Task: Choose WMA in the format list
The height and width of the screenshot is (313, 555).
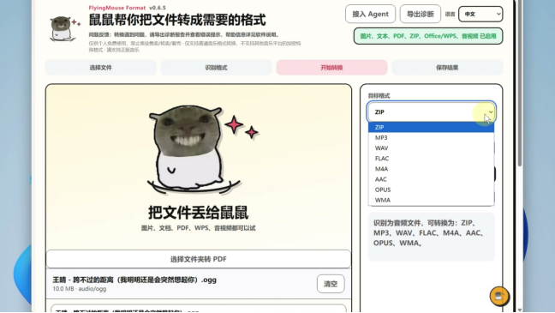Action: [x=431, y=200]
